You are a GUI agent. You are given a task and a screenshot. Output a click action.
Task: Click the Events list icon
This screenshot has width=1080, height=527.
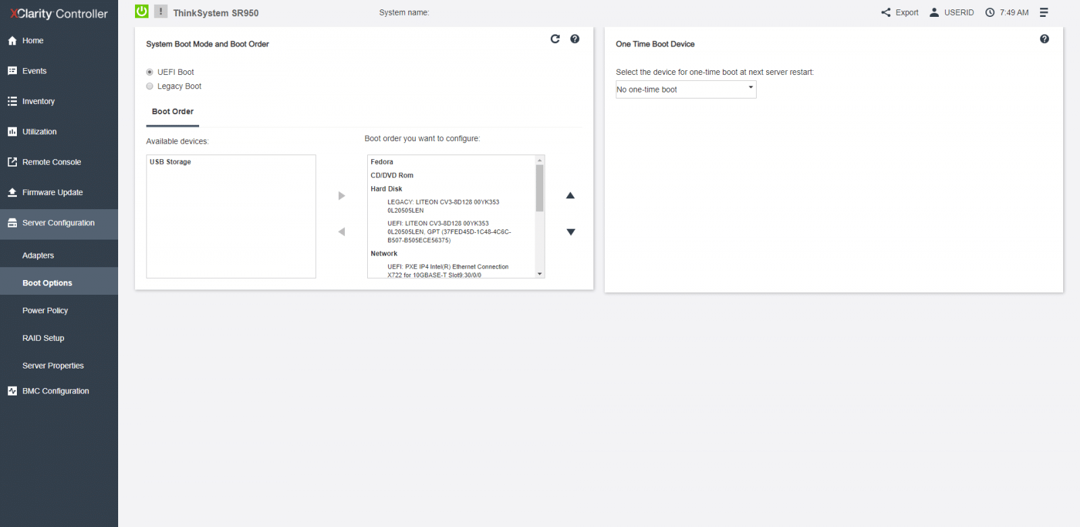click(x=12, y=71)
